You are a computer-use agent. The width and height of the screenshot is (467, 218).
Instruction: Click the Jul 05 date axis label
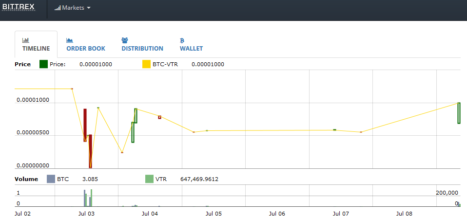click(214, 214)
